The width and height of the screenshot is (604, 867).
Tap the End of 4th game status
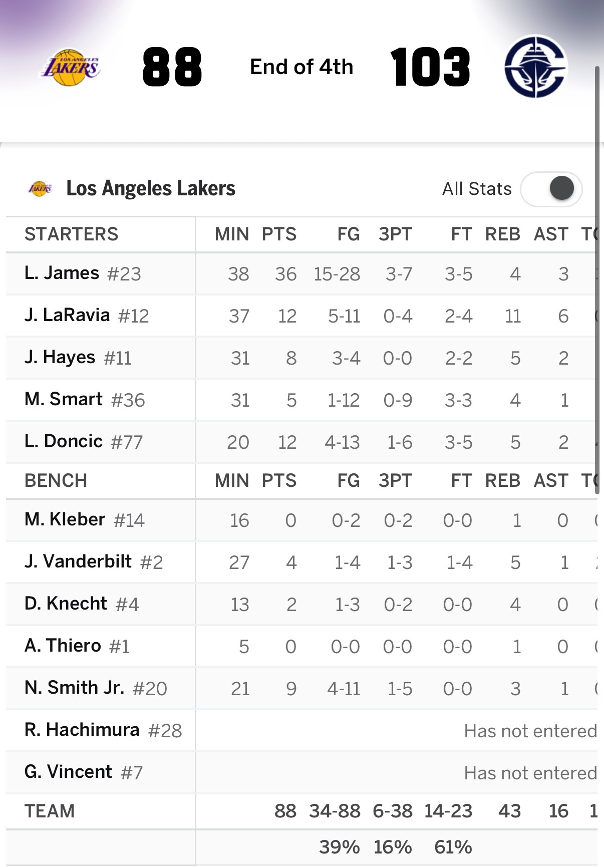[301, 67]
